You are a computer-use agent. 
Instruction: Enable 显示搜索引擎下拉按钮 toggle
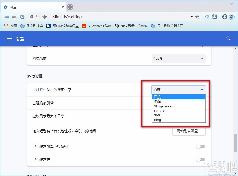pyautogui.click(x=200, y=146)
